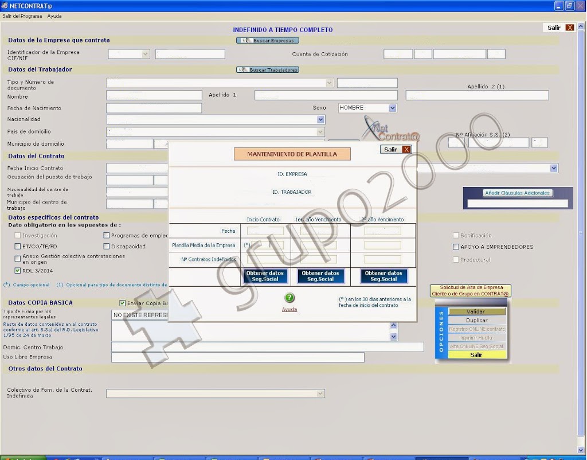Click Alta ON-LINE Seg.Social option

point(476,346)
